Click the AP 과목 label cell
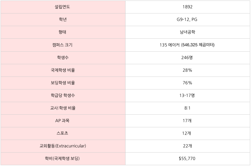The image size is (251, 166). click(62, 121)
